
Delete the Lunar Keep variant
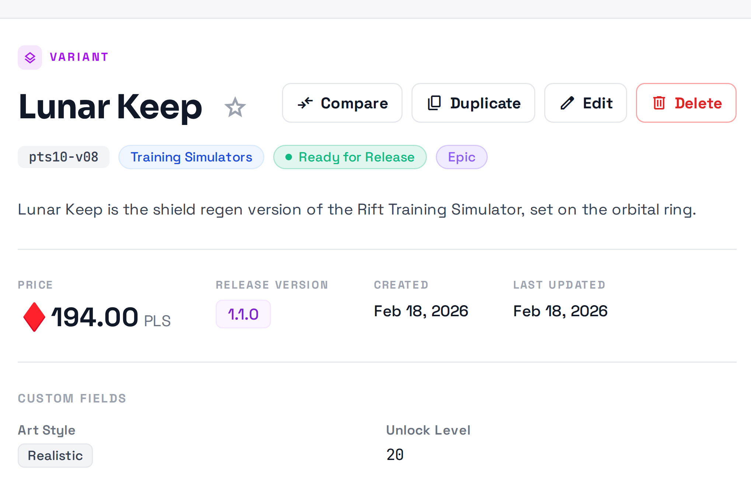click(686, 103)
